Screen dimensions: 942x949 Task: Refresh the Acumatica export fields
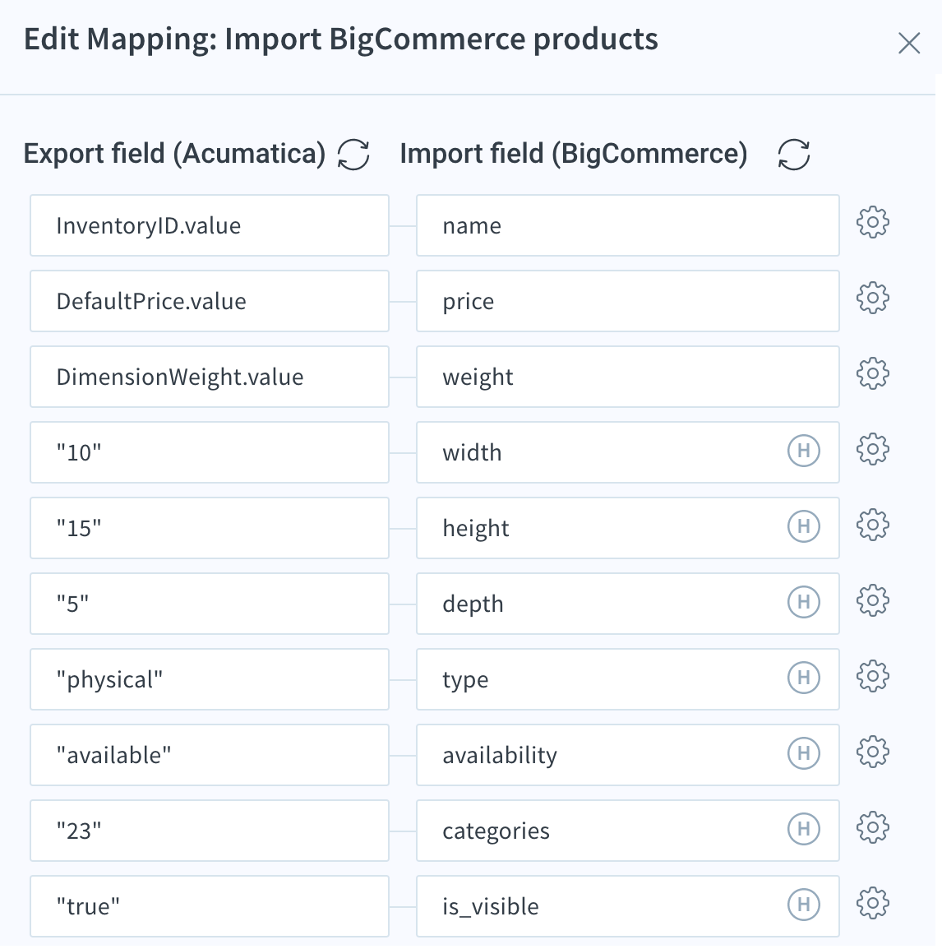[x=353, y=155]
